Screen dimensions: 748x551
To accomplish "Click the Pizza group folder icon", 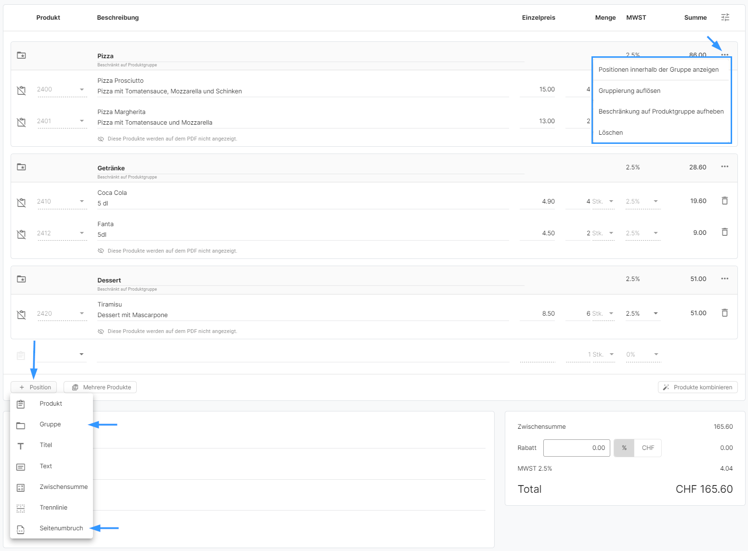I will click(x=22, y=55).
